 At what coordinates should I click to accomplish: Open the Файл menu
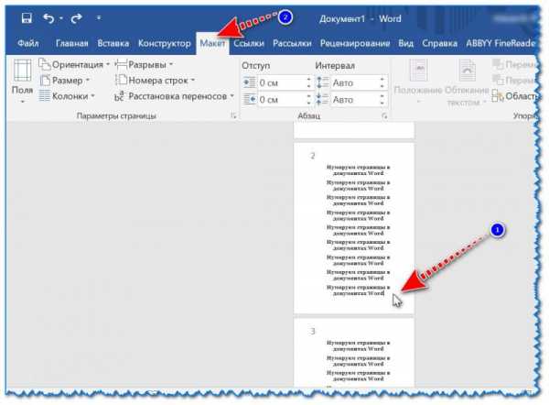pyautogui.click(x=27, y=42)
